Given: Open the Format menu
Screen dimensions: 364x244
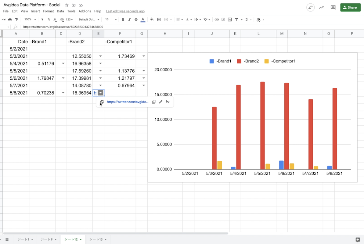Looking at the screenshot, I should pyautogui.click(x=48, y=11).
